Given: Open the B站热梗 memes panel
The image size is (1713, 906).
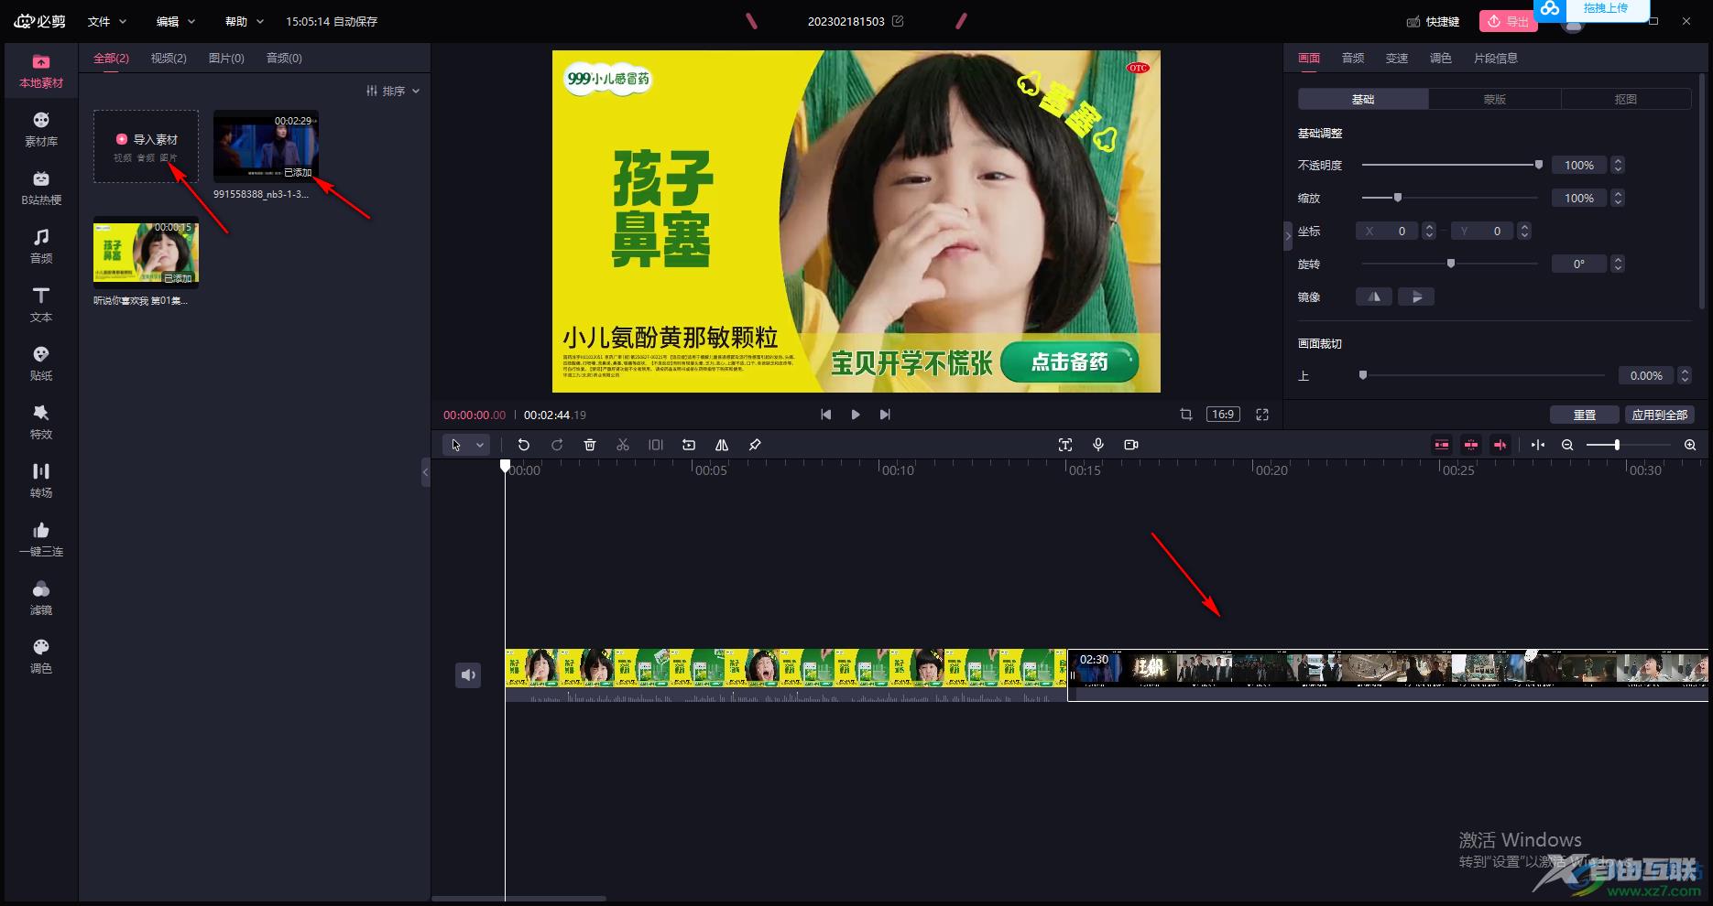Looking at the screenshot, I should (x=41, y=189).
